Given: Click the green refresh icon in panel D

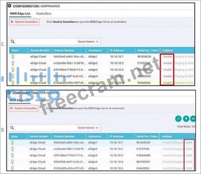Looking at the screenshot, I should click(178, 119).
